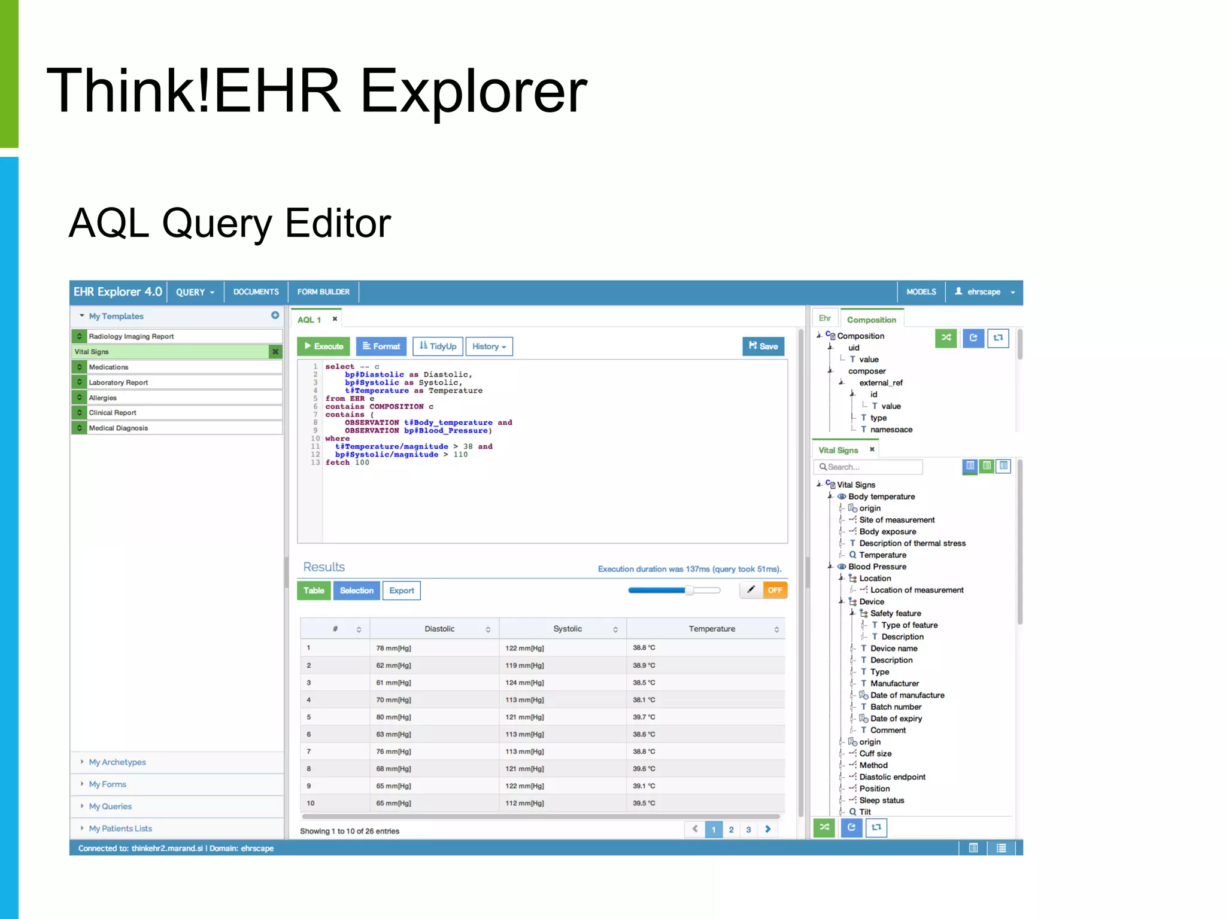Expand the My Forms section
The image size is (1226, 919).
tap(82, 784)
